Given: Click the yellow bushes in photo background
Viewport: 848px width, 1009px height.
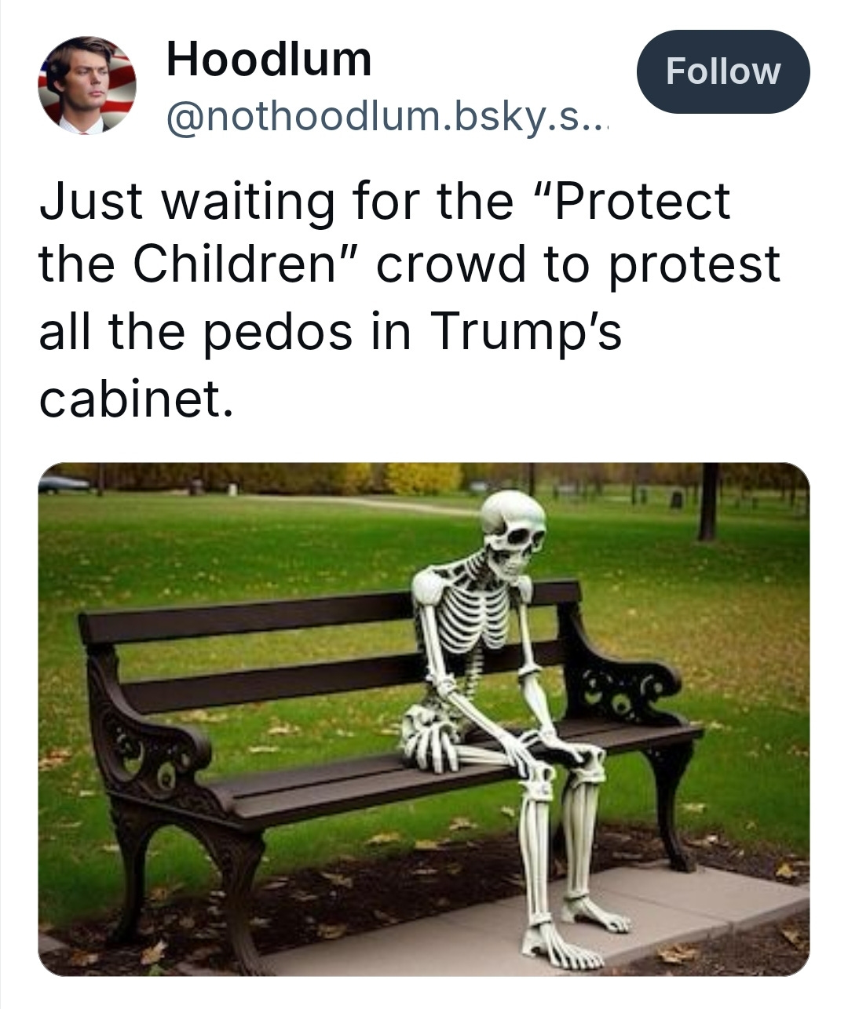Looking at the screenshot, I should tap(424, 477).
